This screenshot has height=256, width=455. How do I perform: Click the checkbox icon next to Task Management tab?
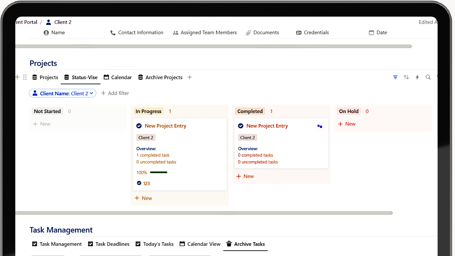[34, 244]
